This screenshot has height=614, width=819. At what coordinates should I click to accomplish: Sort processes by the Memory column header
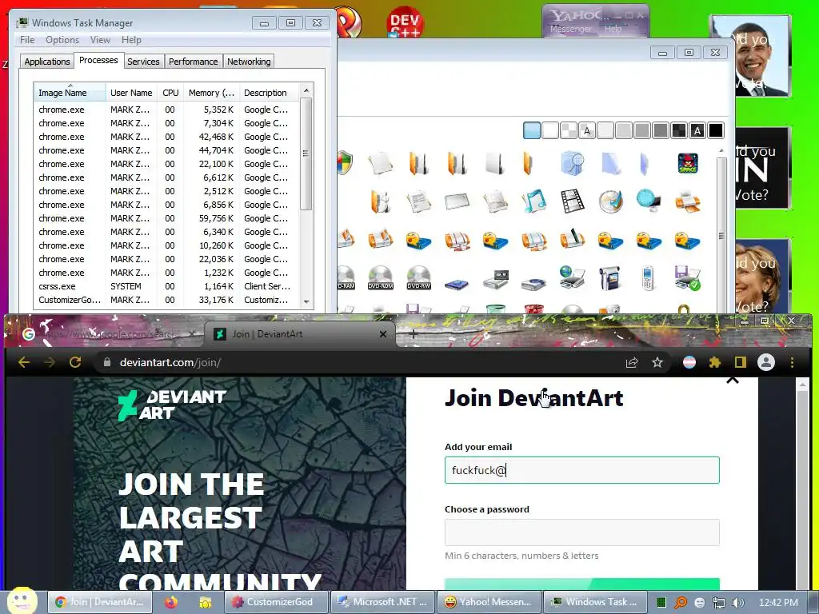coord(211,93)
